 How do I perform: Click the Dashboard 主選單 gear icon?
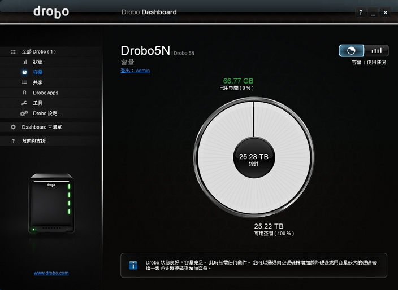13,127
